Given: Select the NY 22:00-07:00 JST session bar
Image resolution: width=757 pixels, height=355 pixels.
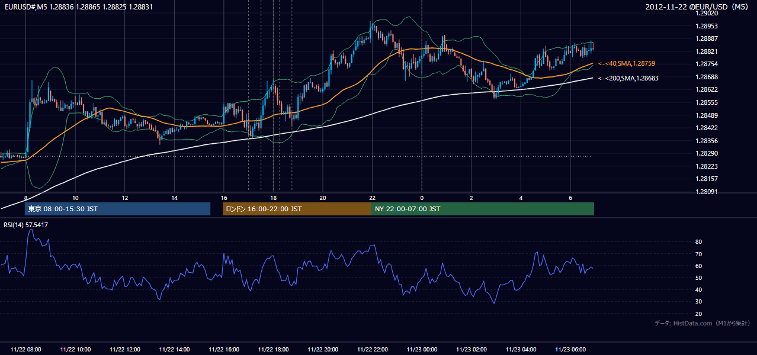Looking at the screenshot, I should [x=483, y=209].
